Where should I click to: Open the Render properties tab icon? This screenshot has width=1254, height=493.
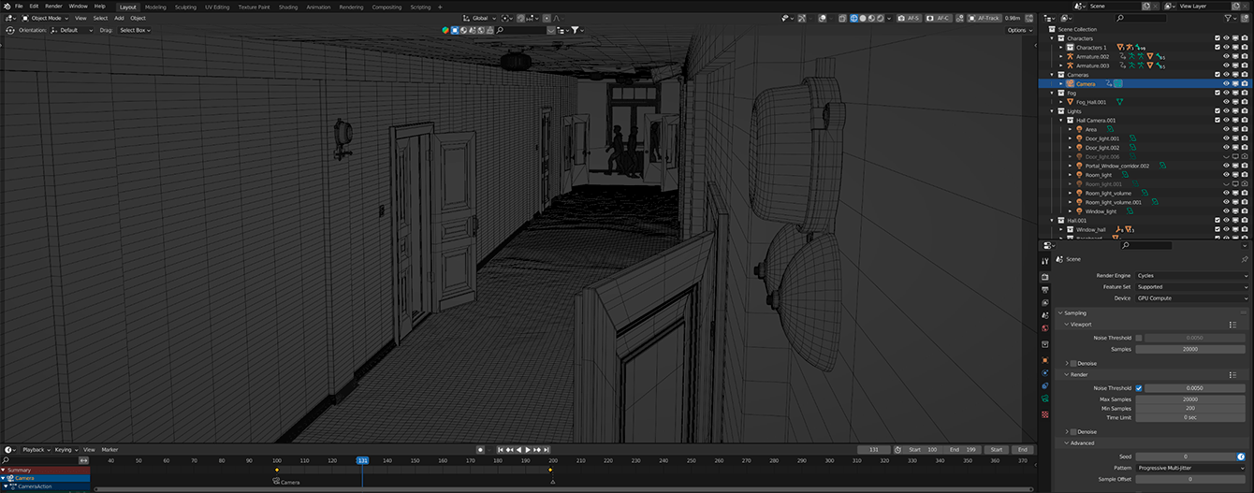(1045, 276)
